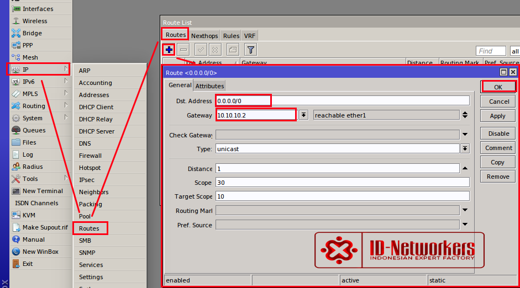Click the gateway add/remove stepper arrows

[x=465, y=115]
